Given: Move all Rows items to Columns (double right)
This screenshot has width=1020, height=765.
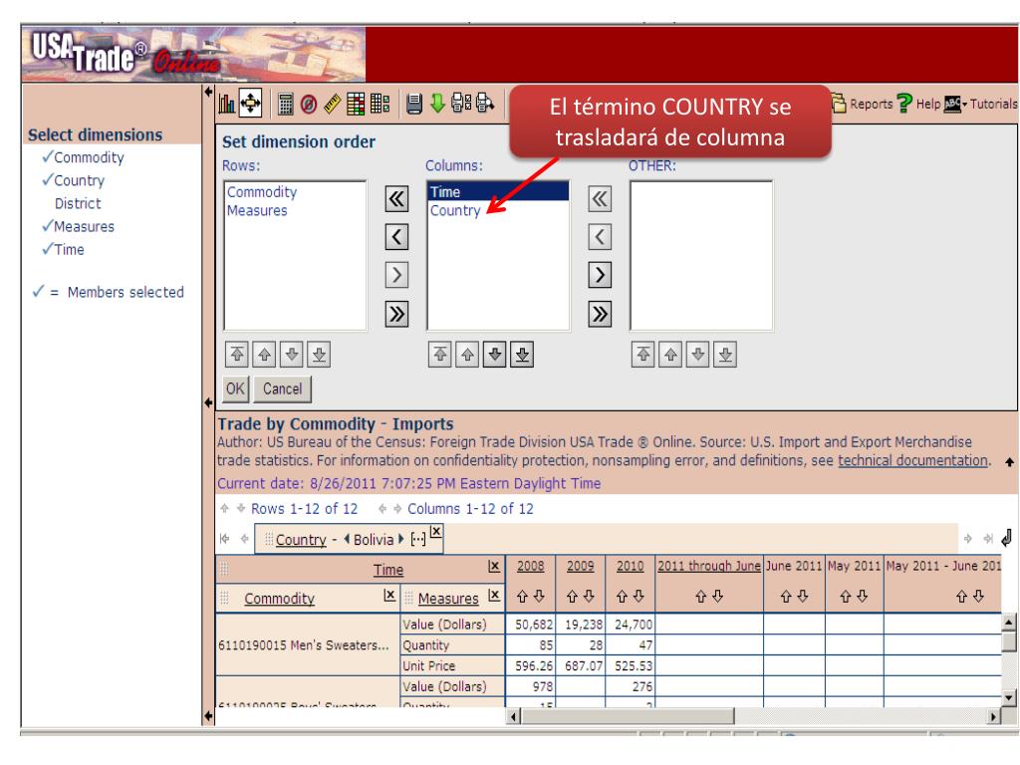Looking at the screenshot, I should 396,314.
